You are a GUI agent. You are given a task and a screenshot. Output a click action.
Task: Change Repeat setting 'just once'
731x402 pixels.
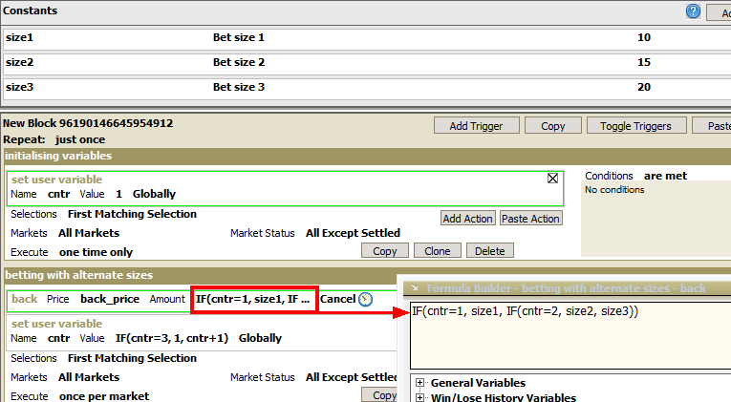click(x=79, y=139)
